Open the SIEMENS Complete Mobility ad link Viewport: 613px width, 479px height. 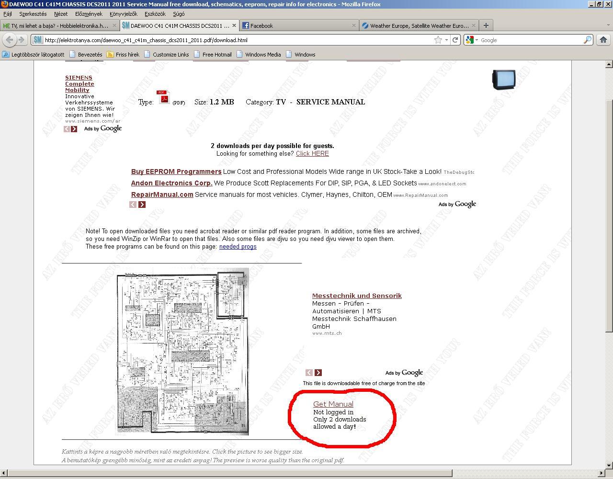click(79, 84)
